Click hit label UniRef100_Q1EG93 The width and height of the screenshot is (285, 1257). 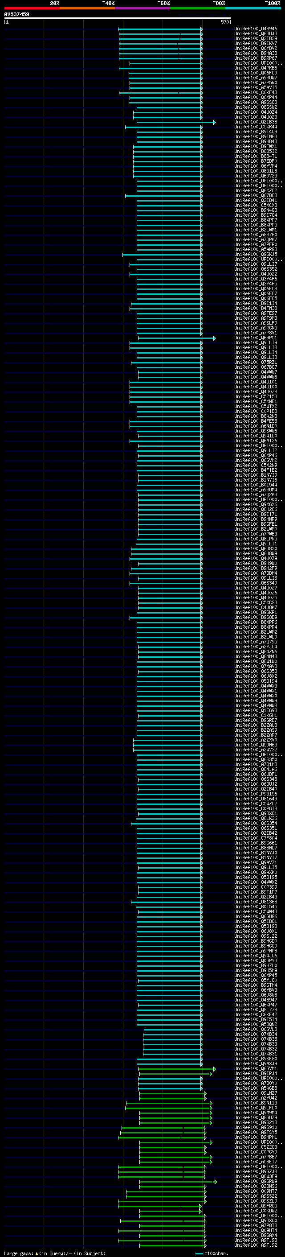coord(256,710)
